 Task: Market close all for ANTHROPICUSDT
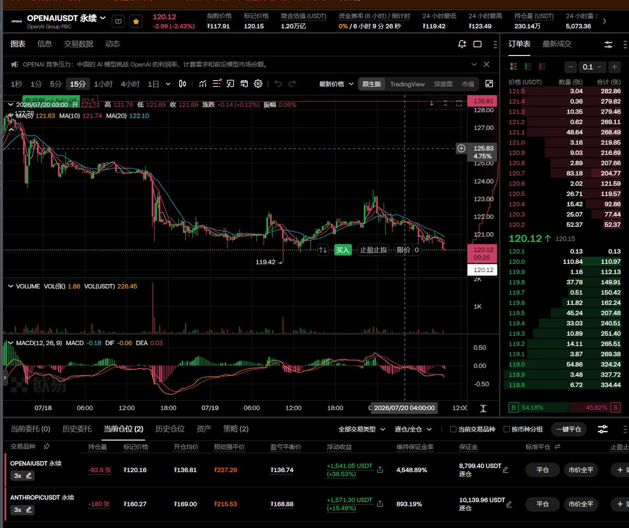pos(581,504)
